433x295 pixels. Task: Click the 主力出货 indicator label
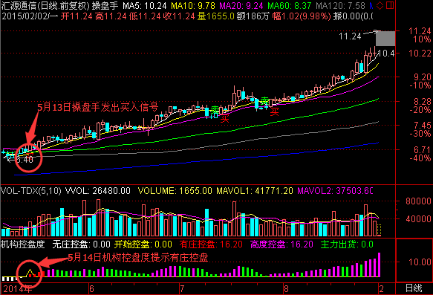pos(347,244)
